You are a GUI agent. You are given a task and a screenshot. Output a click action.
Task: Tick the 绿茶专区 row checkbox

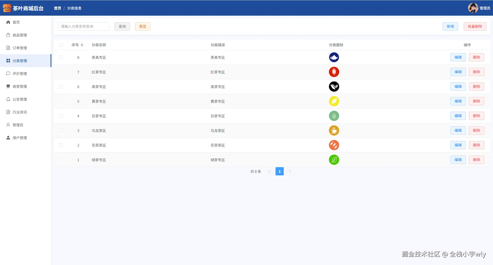click(61, 160)
